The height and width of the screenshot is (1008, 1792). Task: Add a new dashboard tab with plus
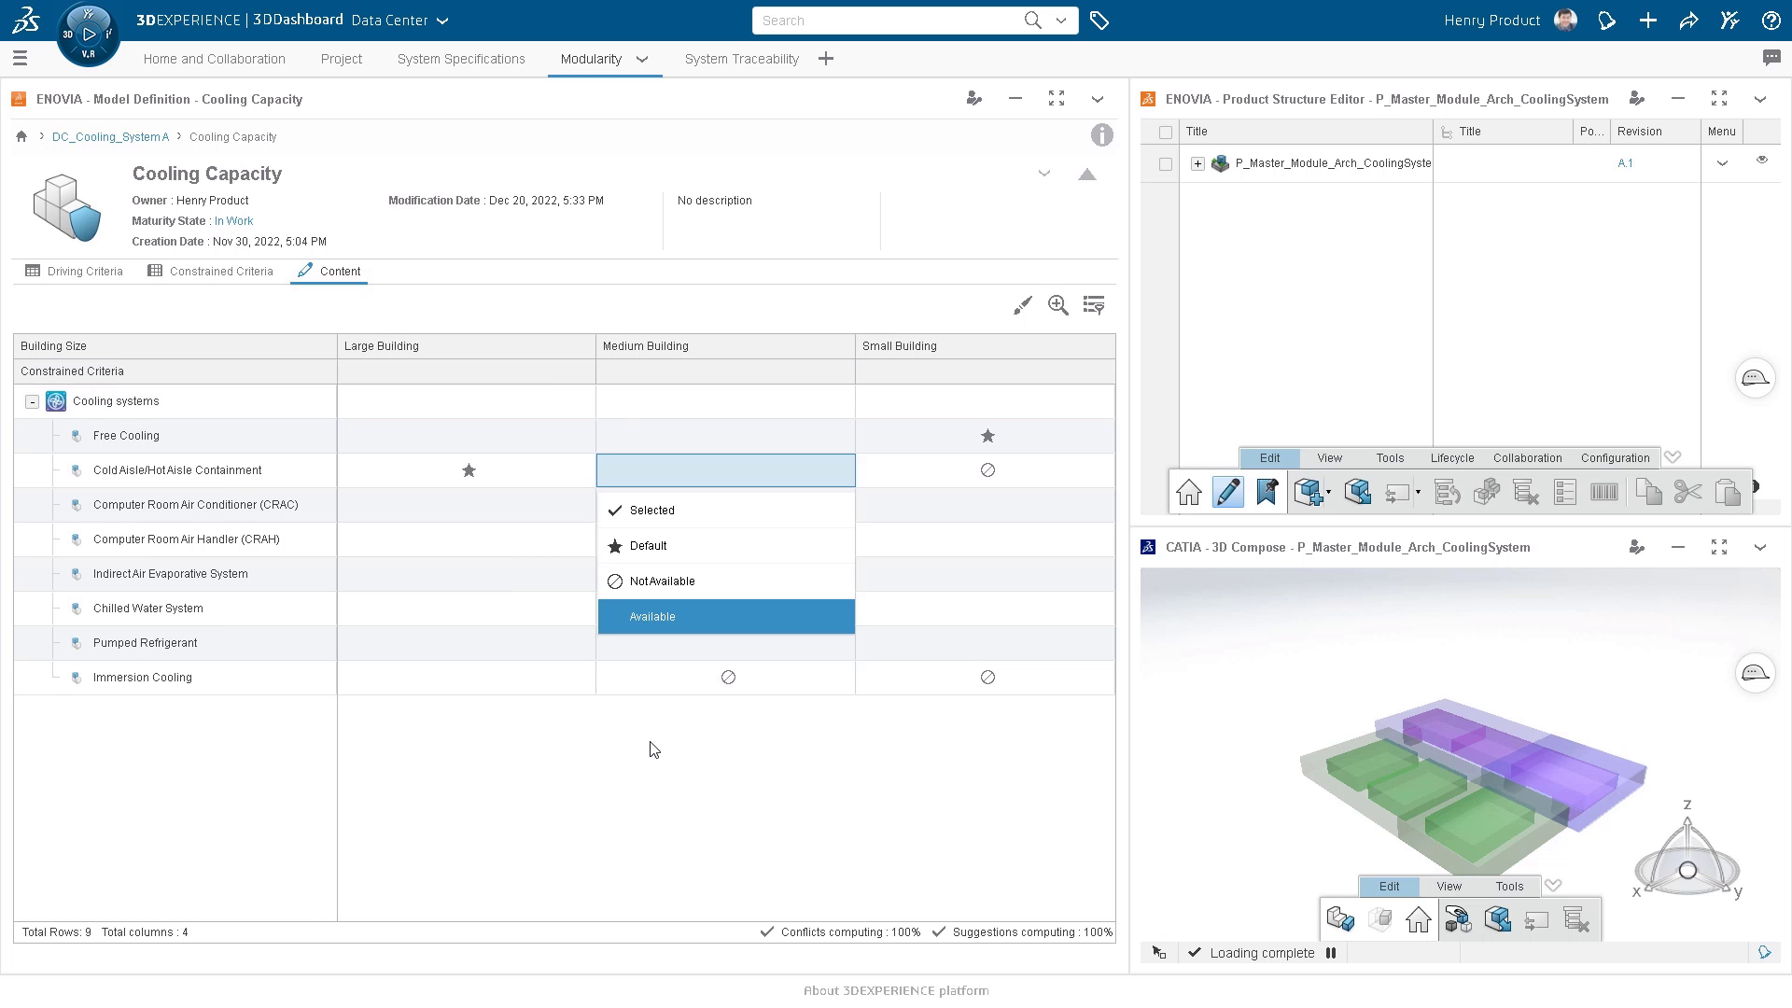click(825, 59)
